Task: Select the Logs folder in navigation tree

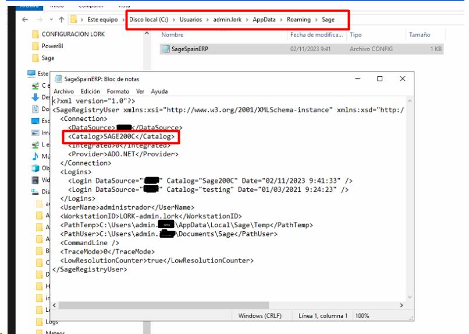Action: (x=47, y=322)
